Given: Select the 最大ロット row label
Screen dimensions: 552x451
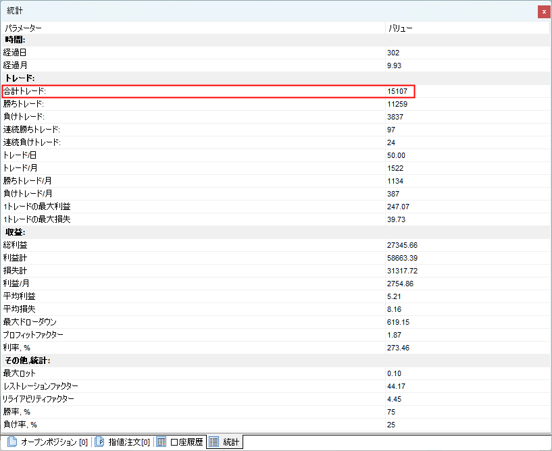Looking at the screenshot, I should tap(19, 373).
